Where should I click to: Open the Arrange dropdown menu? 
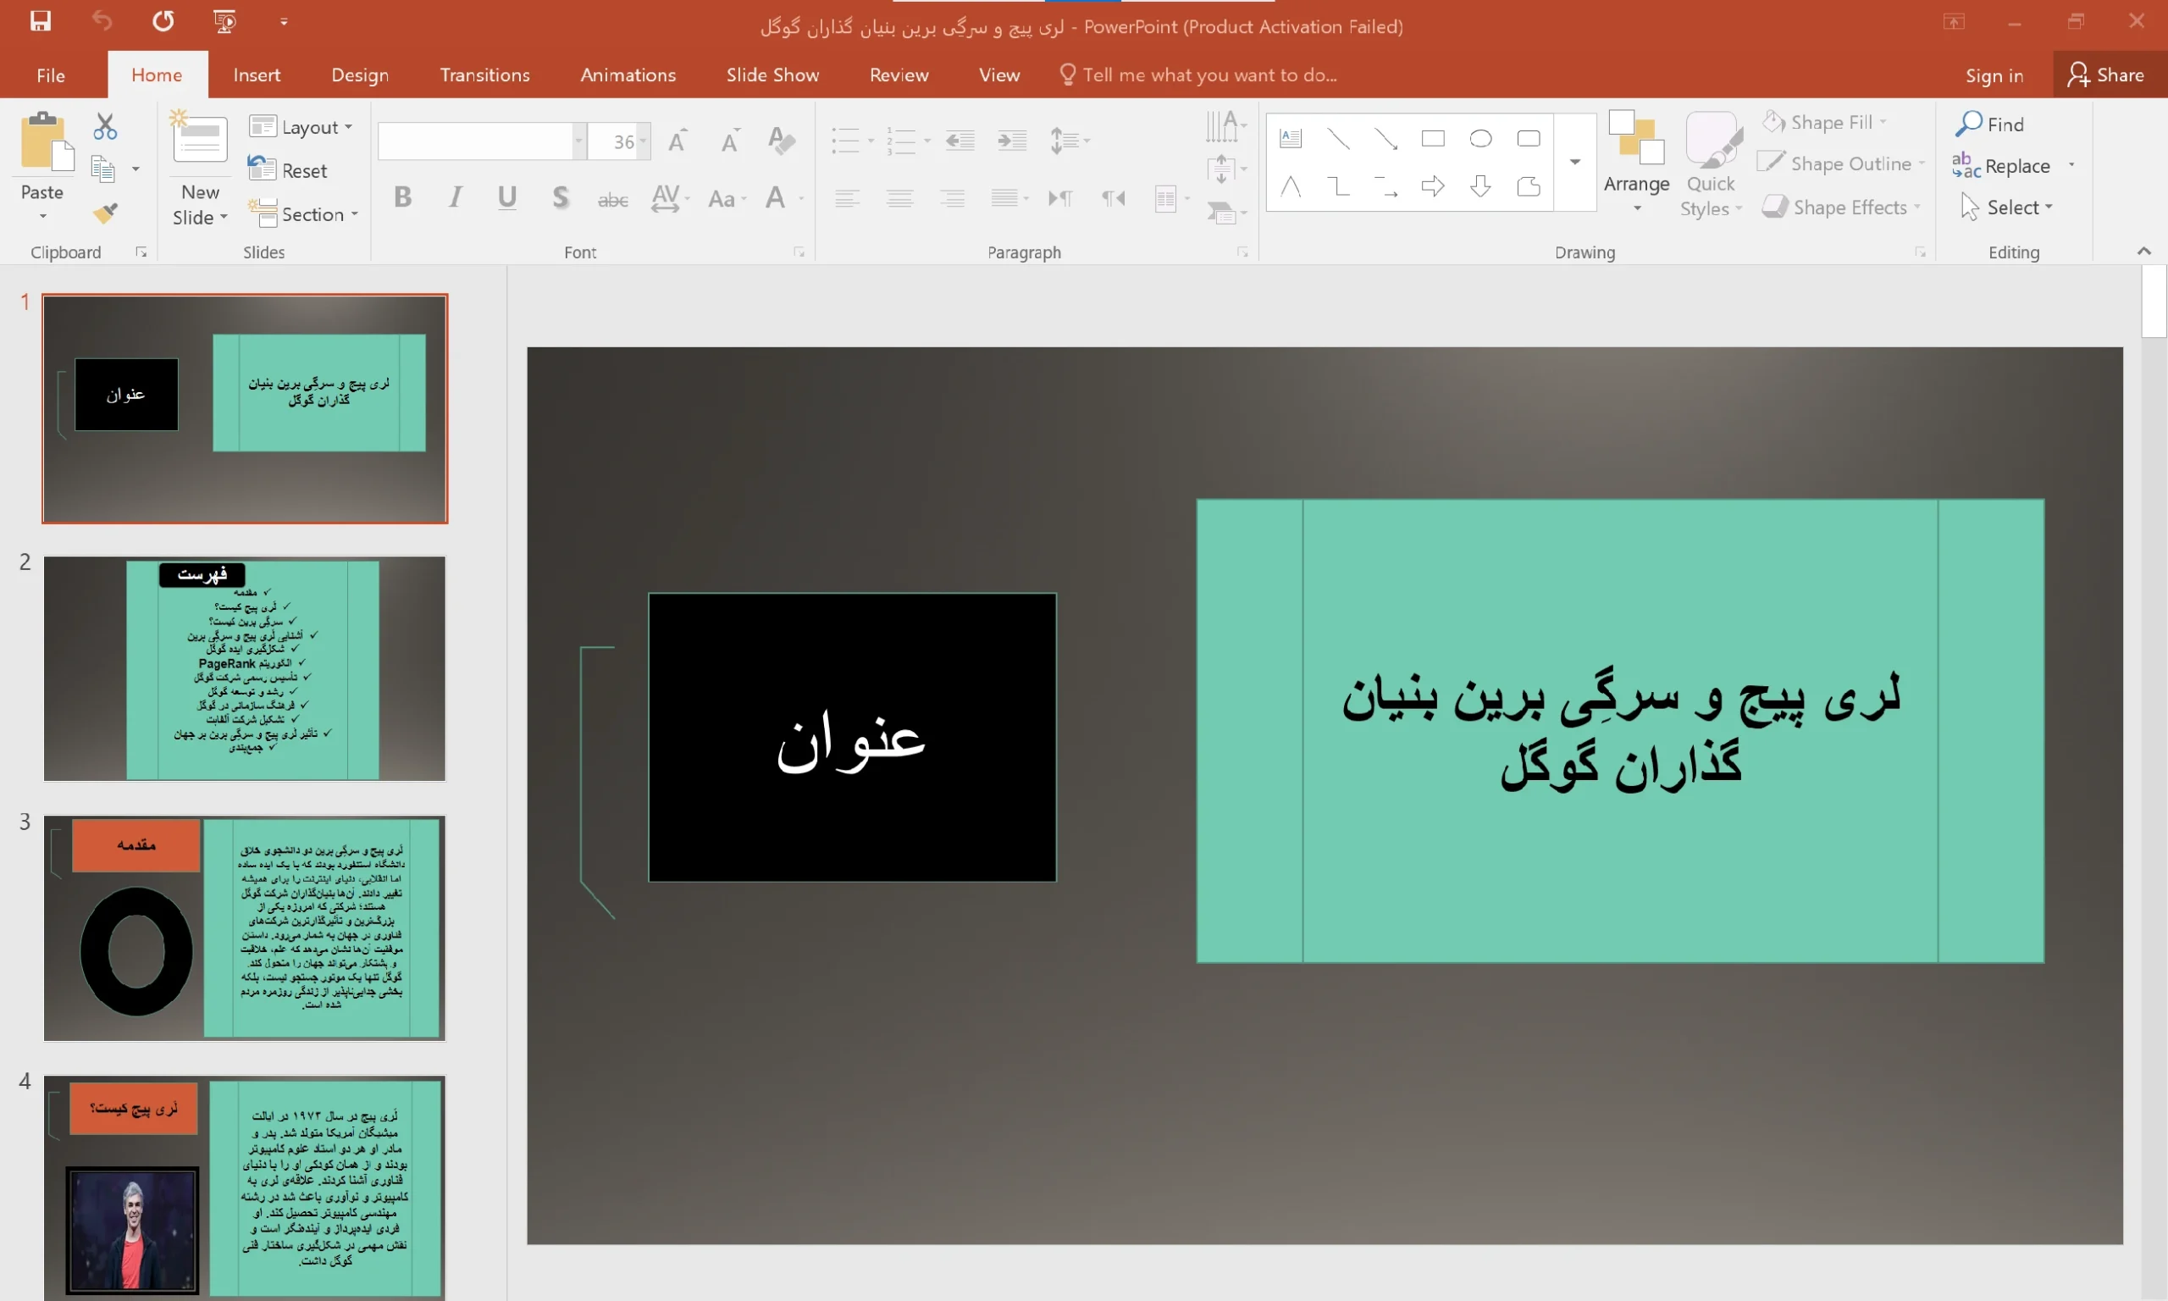(1636, 163)
